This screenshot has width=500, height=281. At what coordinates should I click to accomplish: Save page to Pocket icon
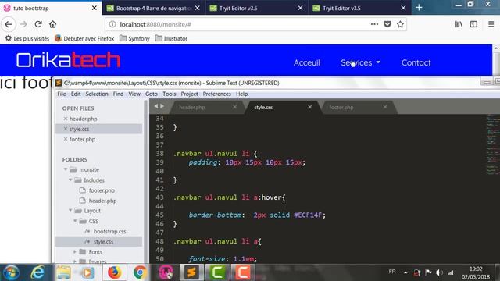tap(387, 24)
